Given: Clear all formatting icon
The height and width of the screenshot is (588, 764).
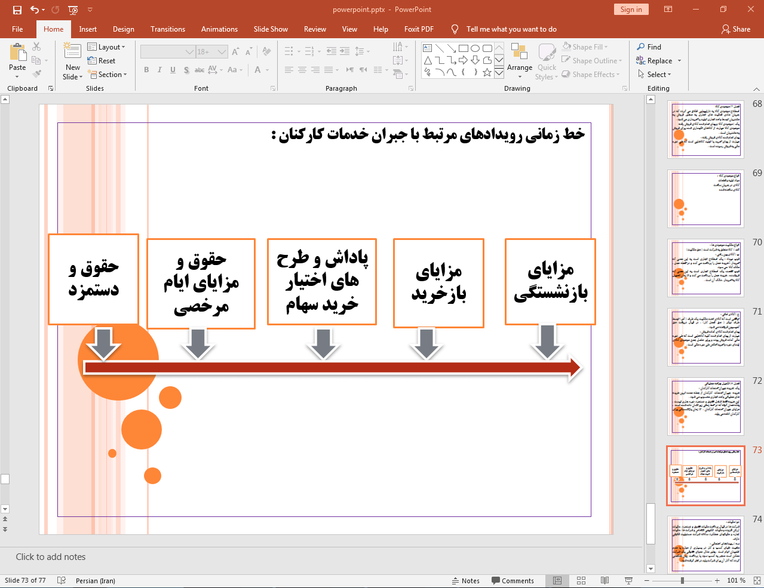Looking at the screenshot, I should point(266,52).
